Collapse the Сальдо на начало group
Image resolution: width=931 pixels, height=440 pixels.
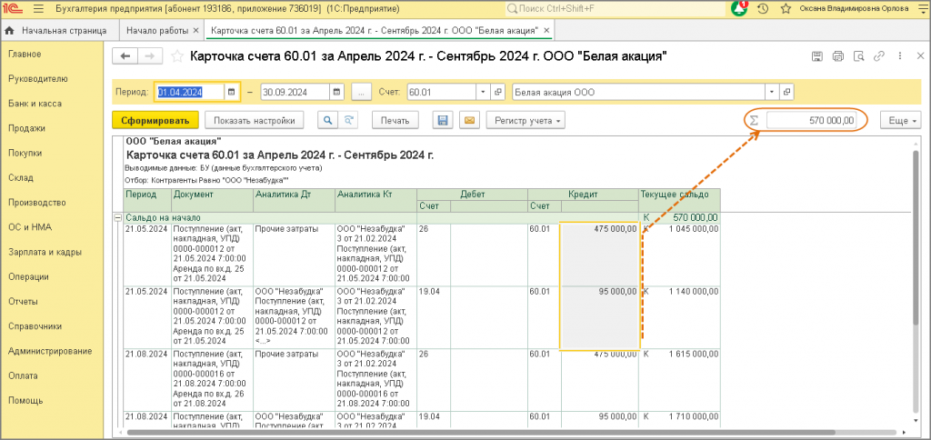(x=117, y=218)
